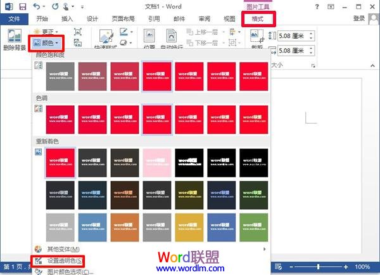This screenshot has width=380, height=275.
Task: Click the web layout view icon in status bar
Action: click(x=278, y=267)
